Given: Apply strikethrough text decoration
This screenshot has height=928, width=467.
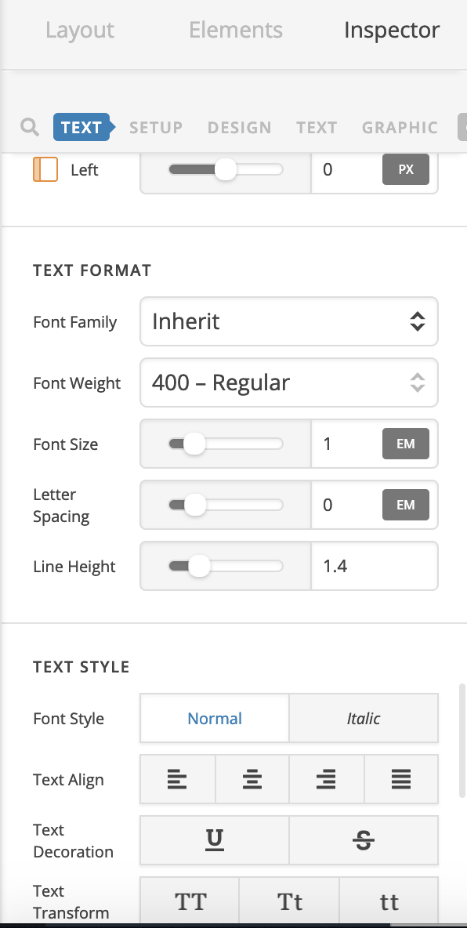Looking at the screenshot, I should (x=364, y=839).
